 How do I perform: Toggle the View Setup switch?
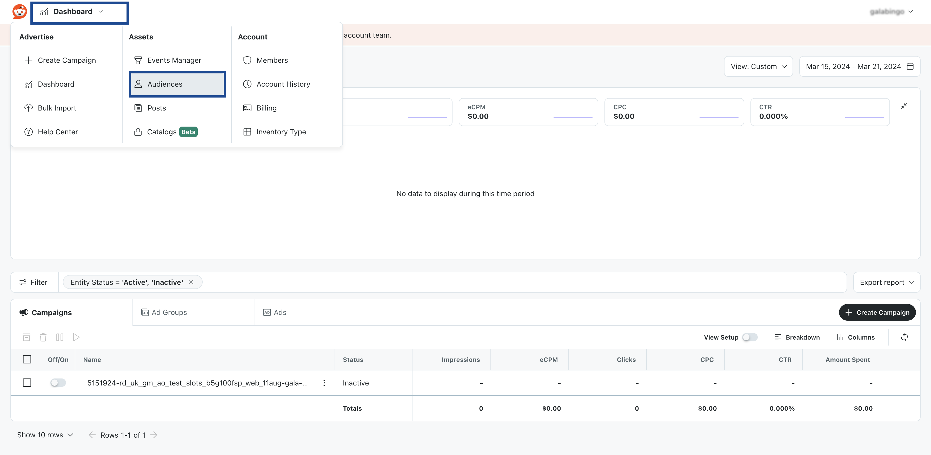750,337
